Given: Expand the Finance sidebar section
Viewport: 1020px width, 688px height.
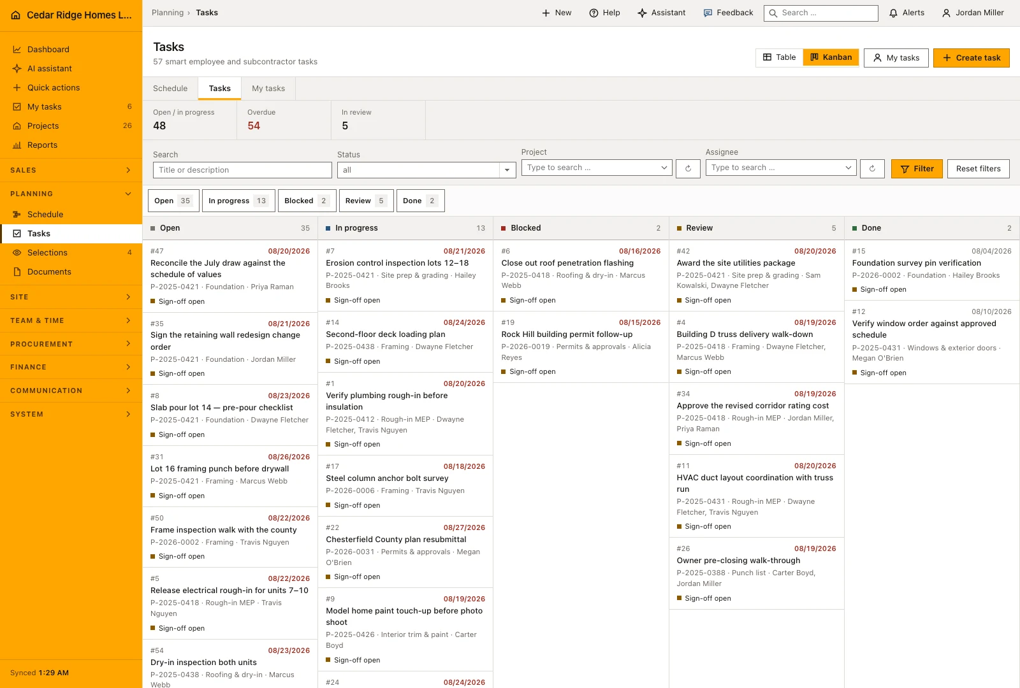Looking at the screenshot, I should tap(71, 367).
